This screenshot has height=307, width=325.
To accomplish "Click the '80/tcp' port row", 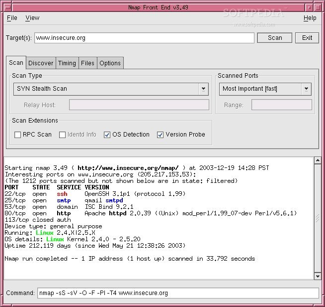I will click(151, 213).
